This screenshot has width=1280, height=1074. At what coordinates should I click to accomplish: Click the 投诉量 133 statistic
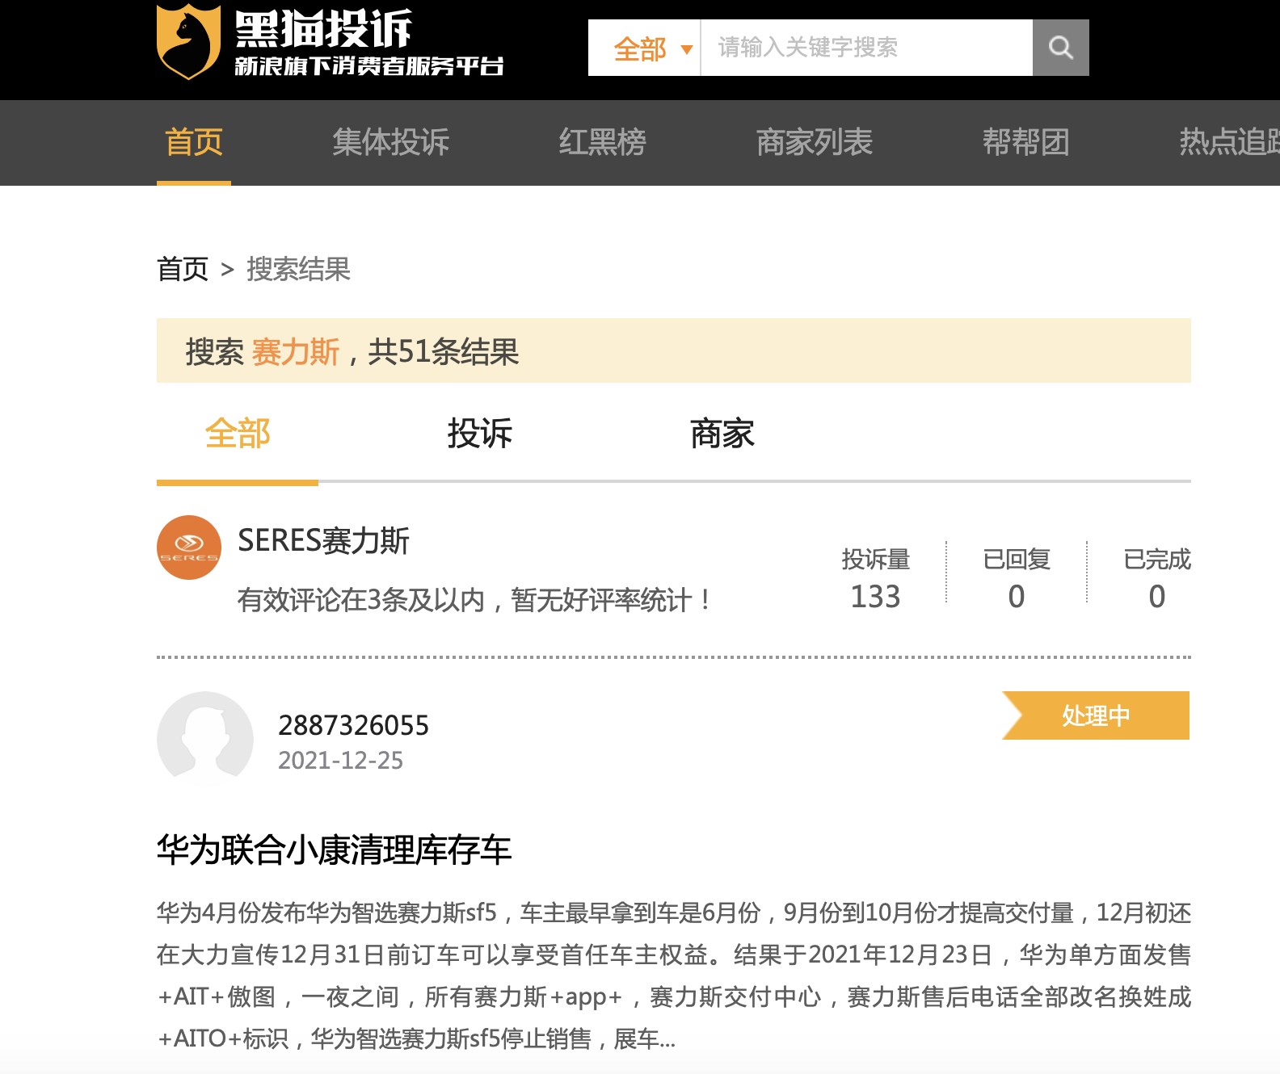(875, 579)
